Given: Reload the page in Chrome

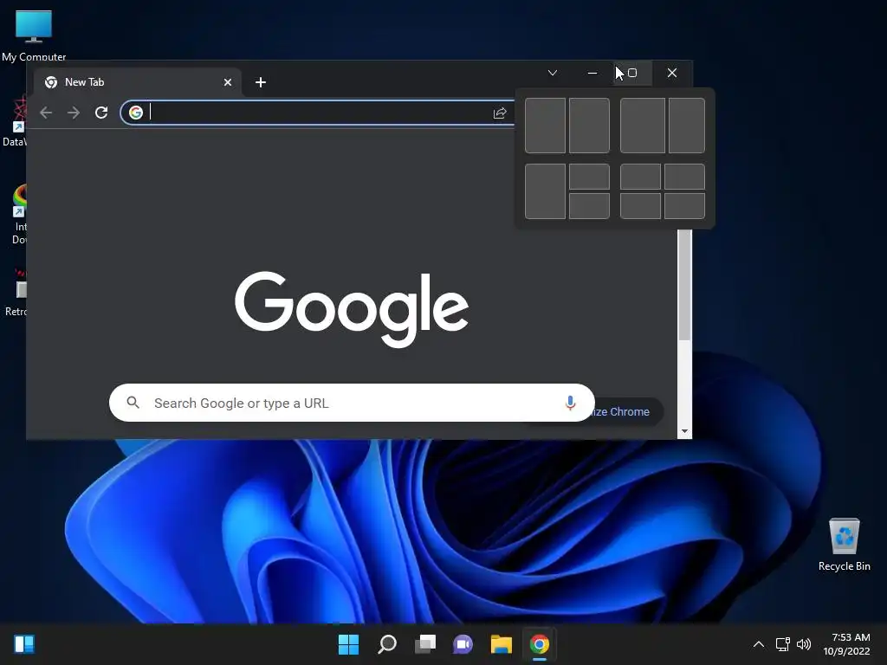Looking at the screenshot, I should coord(101,113).
